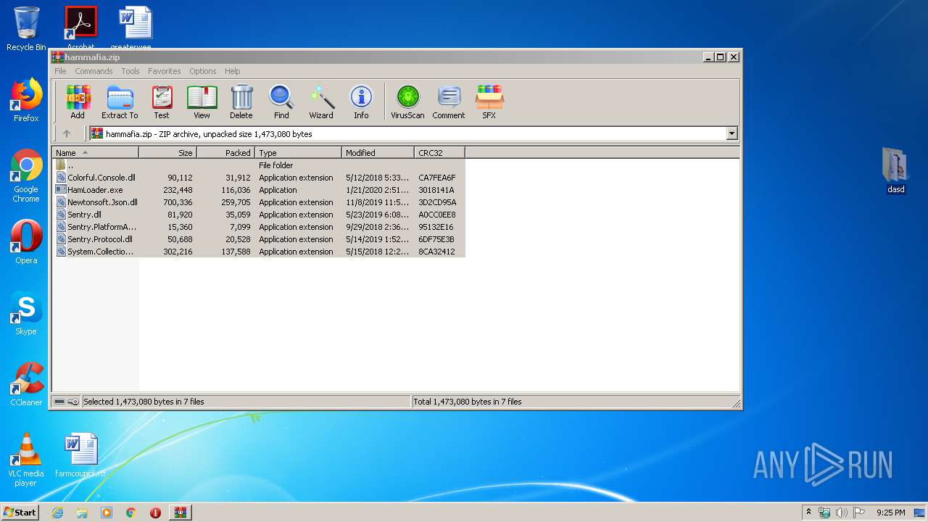Open Skype desktop shortcut
Viewport: 928px width, 522px height.
tap(26, 313)
